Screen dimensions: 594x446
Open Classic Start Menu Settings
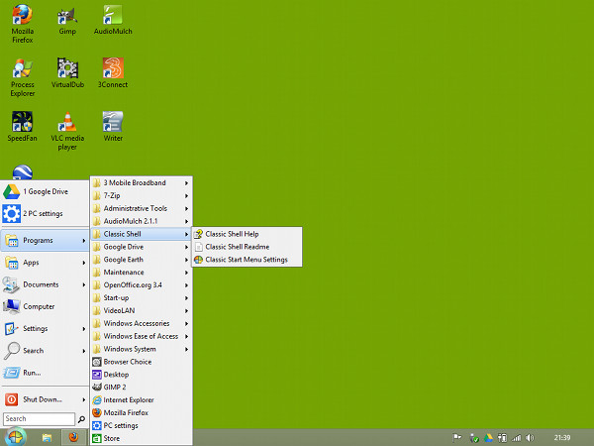tap(247, 260)
